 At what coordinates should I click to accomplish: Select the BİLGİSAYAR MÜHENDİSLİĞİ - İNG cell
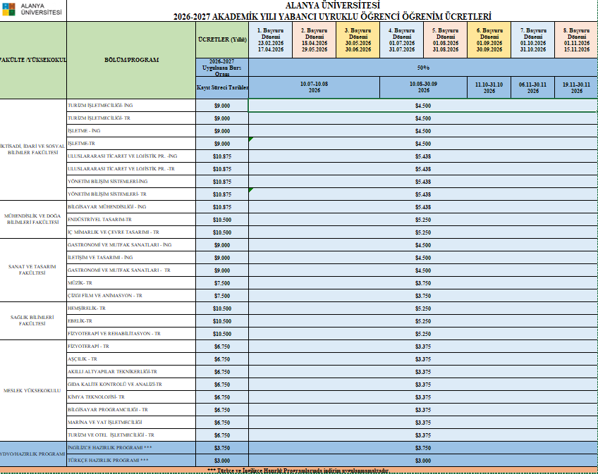point(131,207)
